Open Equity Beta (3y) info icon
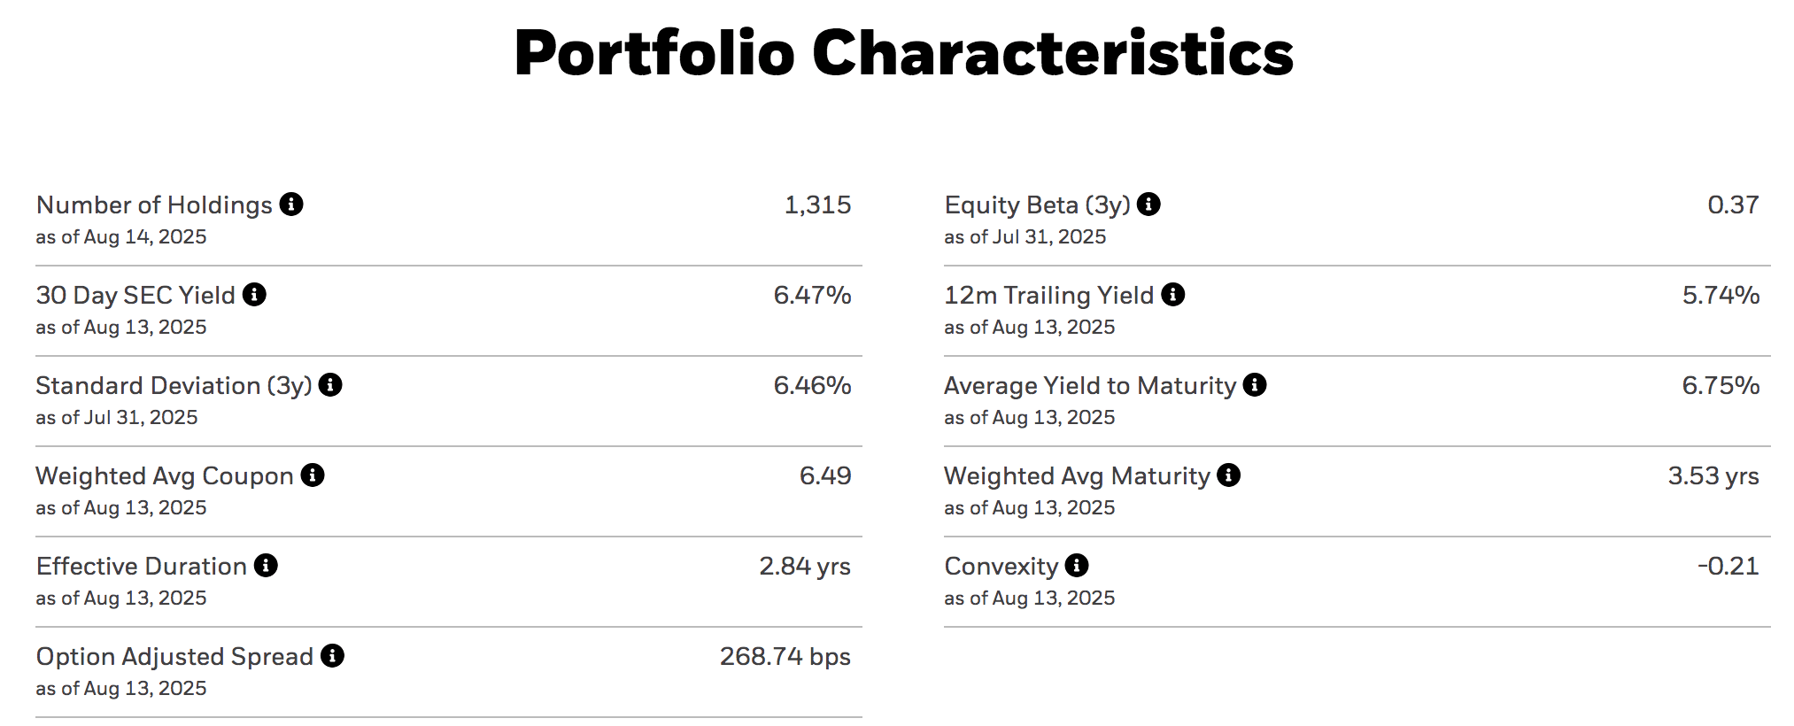This screenshot has height=726, width=1794. tap(1148, 205)
